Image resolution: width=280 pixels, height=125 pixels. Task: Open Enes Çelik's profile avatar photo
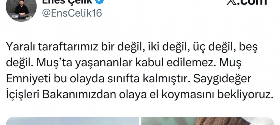tap(21, 10)
